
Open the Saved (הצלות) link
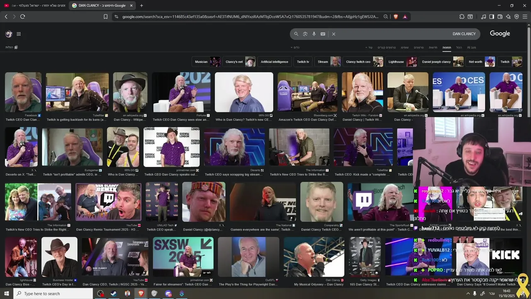(12, 47)
